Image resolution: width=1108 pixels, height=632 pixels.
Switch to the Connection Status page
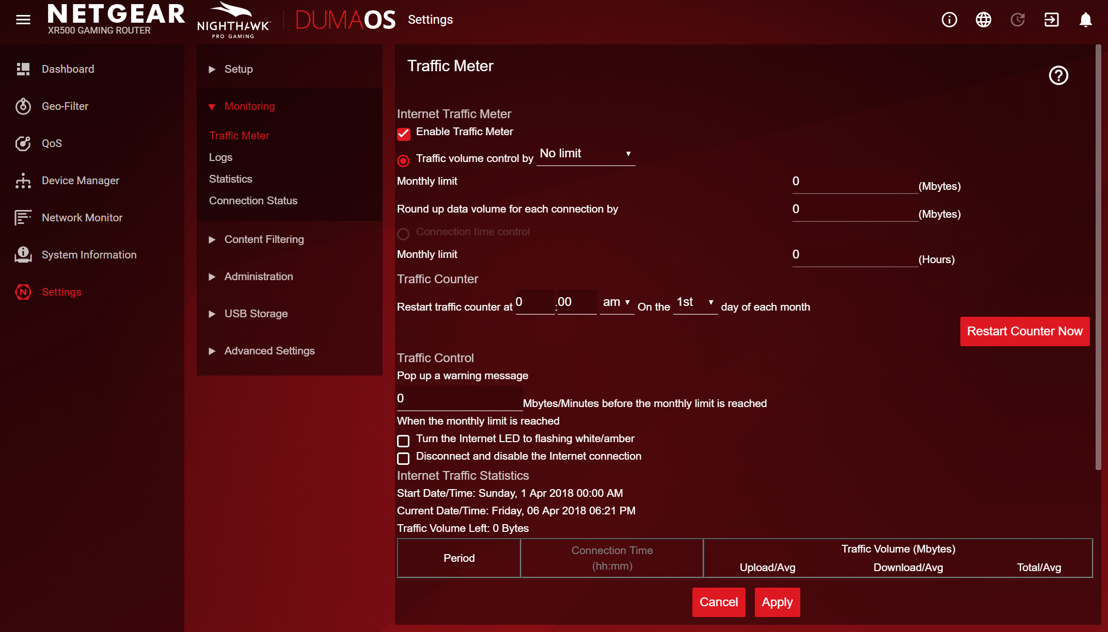pos(253,201)
